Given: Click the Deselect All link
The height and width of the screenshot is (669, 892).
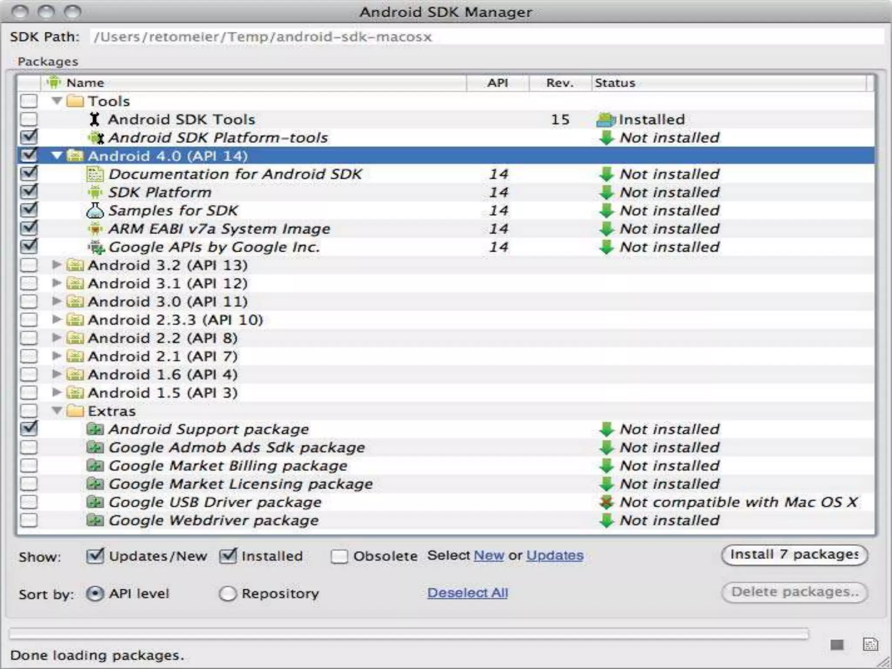Looking at the screenshot, I should 467,593.
